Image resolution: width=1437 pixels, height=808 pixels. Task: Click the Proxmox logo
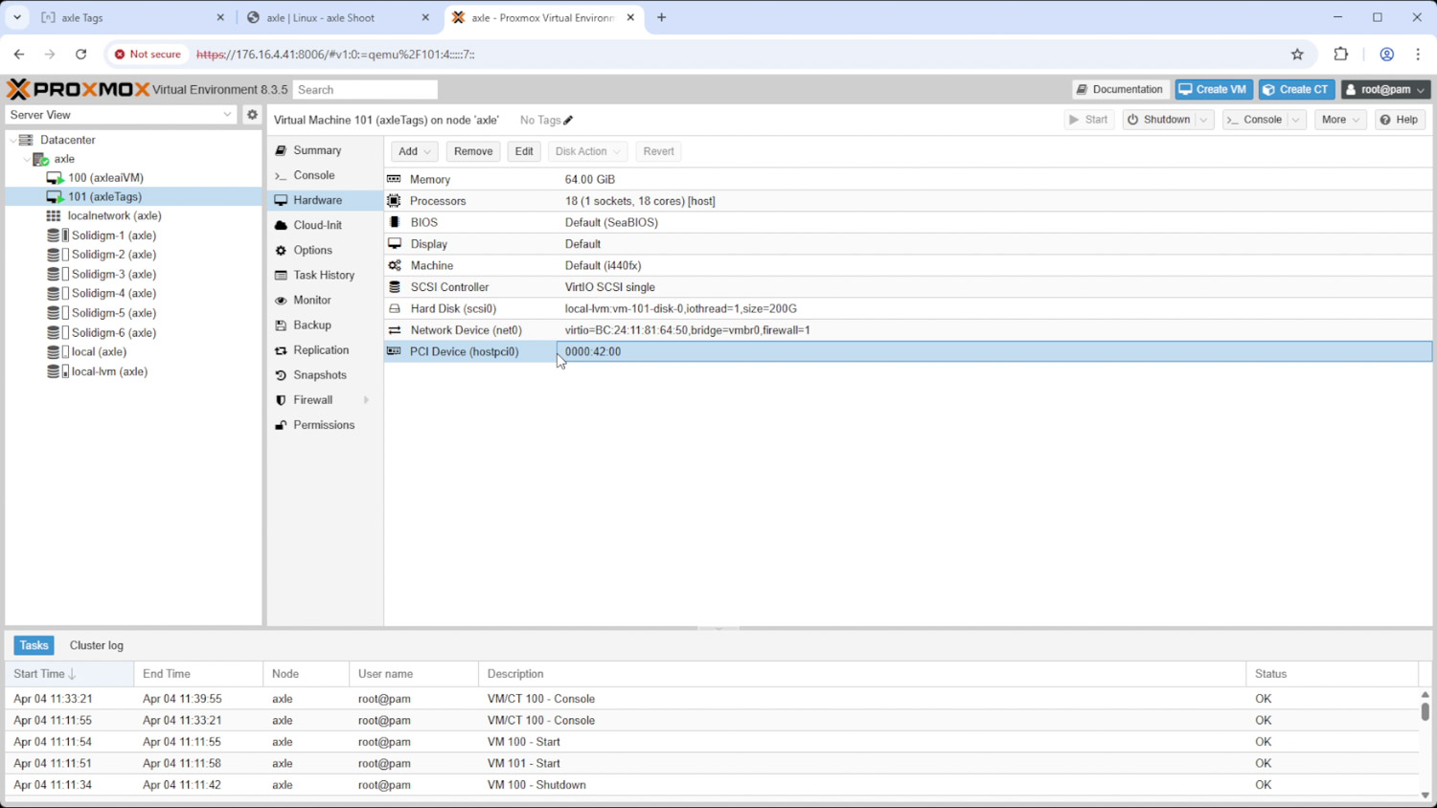pos(78,89)
